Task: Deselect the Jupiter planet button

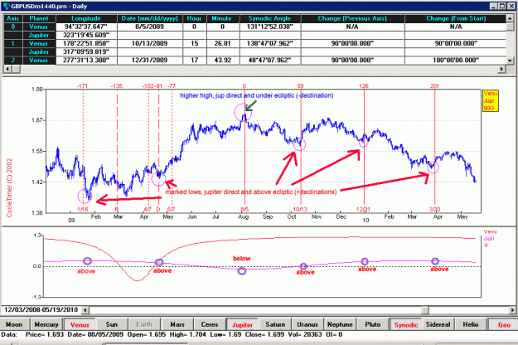Action: tap(243, 324)
